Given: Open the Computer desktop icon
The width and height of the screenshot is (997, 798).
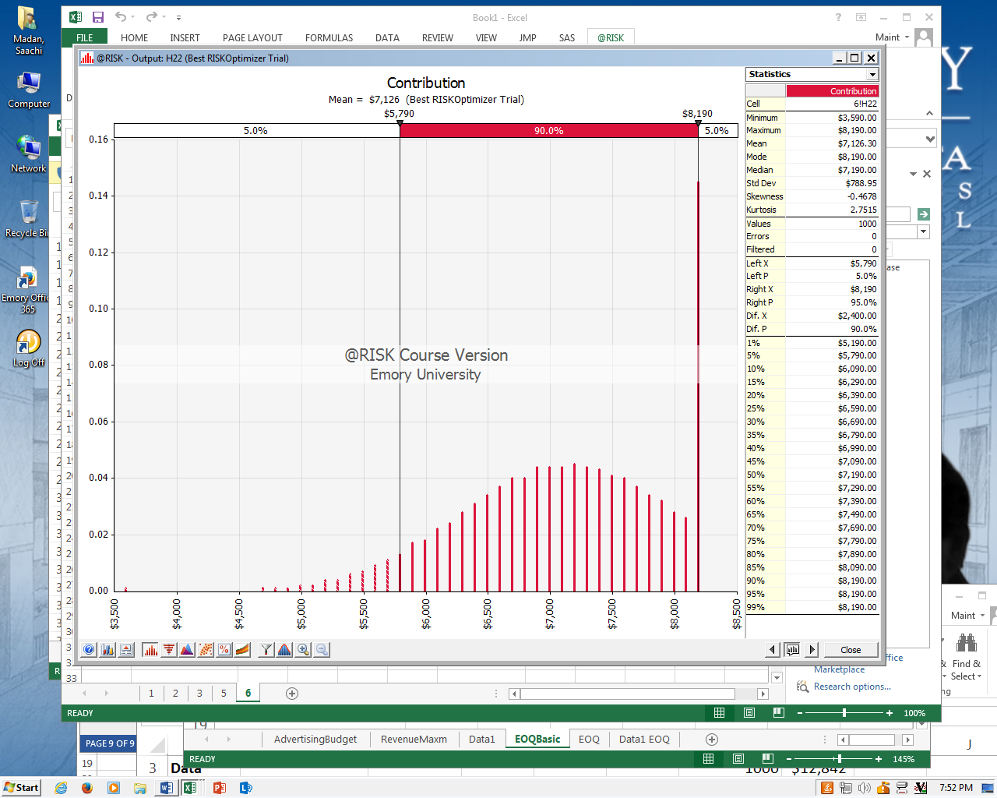Looking at the screenshot, I should click(29, 90).
